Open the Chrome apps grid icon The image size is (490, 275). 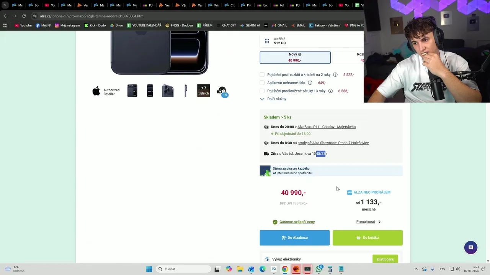(x=5, y=26)
